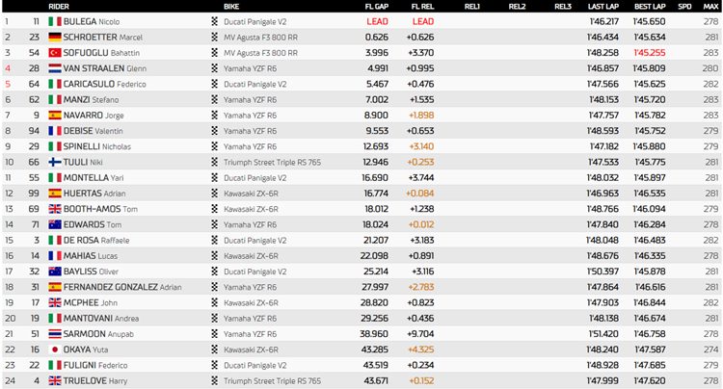This screenshot has width=723, height=389.
Task: Click max speed 274 for OKAYA
Action: (x=711, y=350)
